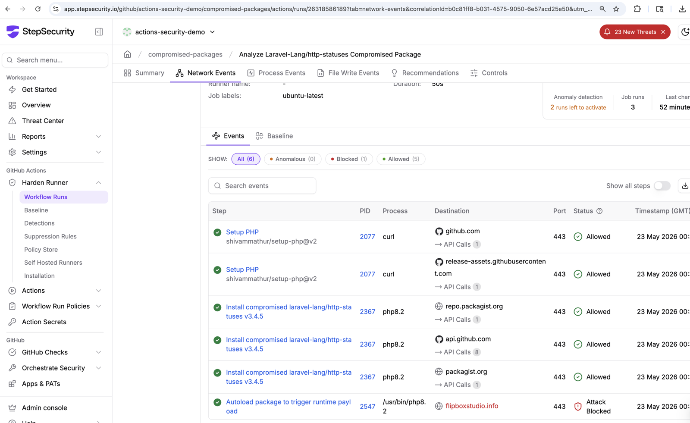Open browser extensions icon
Screen dimensions: 690x423
point(637,9)
